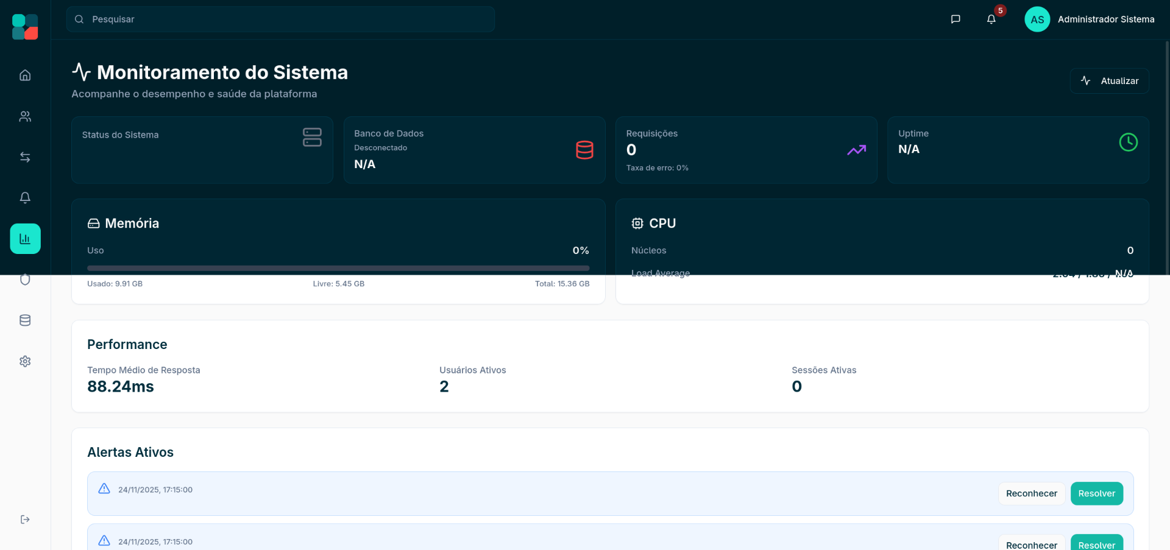Click the Pesquisar search field

tap(280, 19)
